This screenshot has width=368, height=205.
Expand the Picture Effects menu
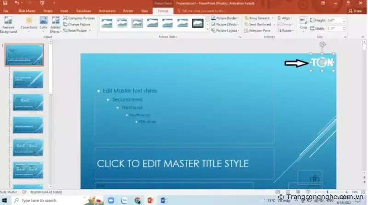(x=226, y=24)
